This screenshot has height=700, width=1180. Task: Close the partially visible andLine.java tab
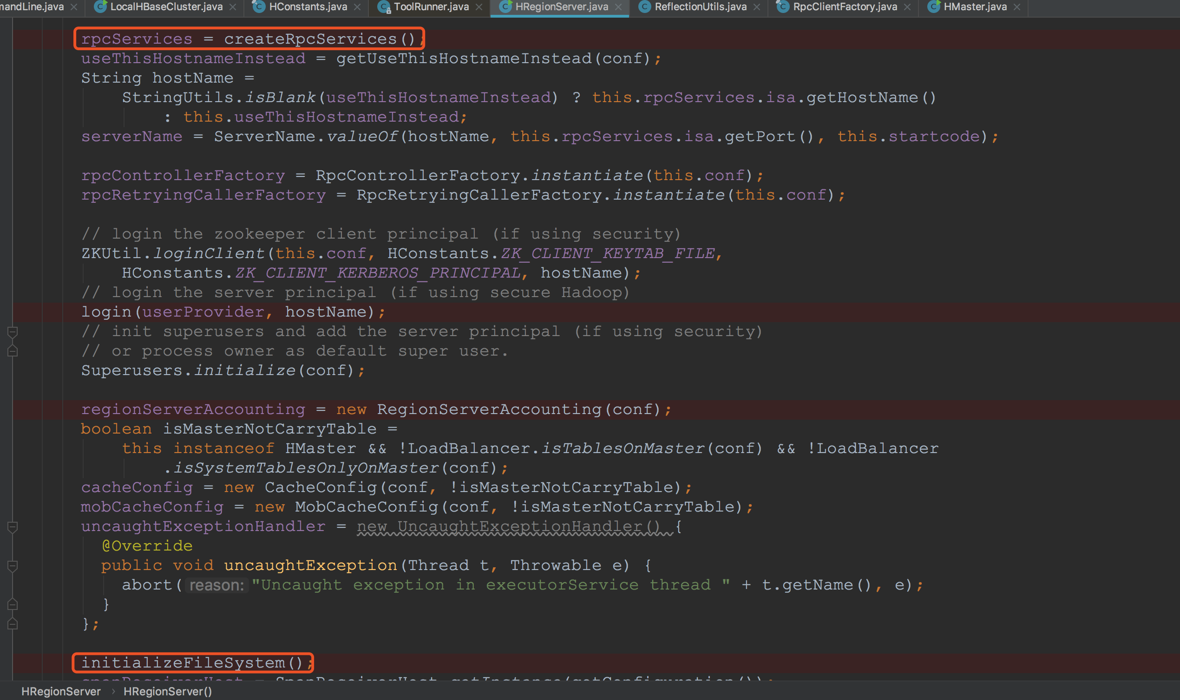(73, 7)
